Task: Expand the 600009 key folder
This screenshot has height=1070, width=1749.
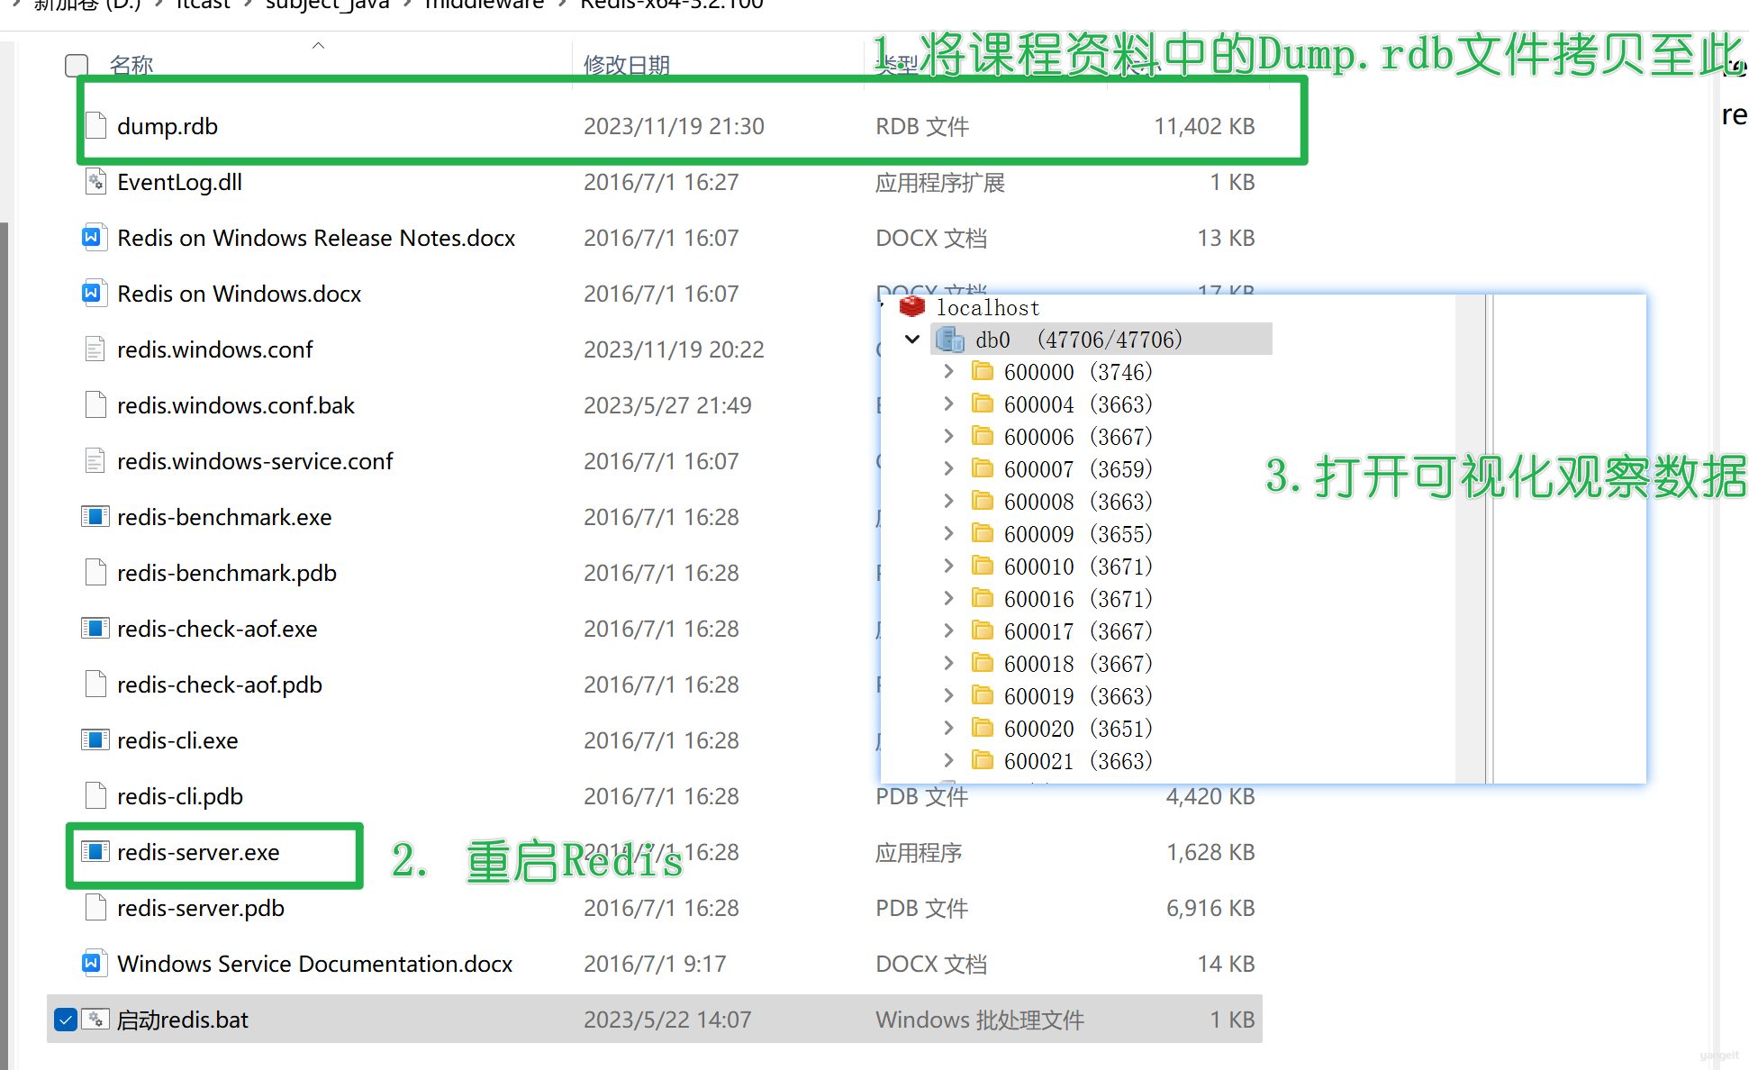Action: (948, 534)
